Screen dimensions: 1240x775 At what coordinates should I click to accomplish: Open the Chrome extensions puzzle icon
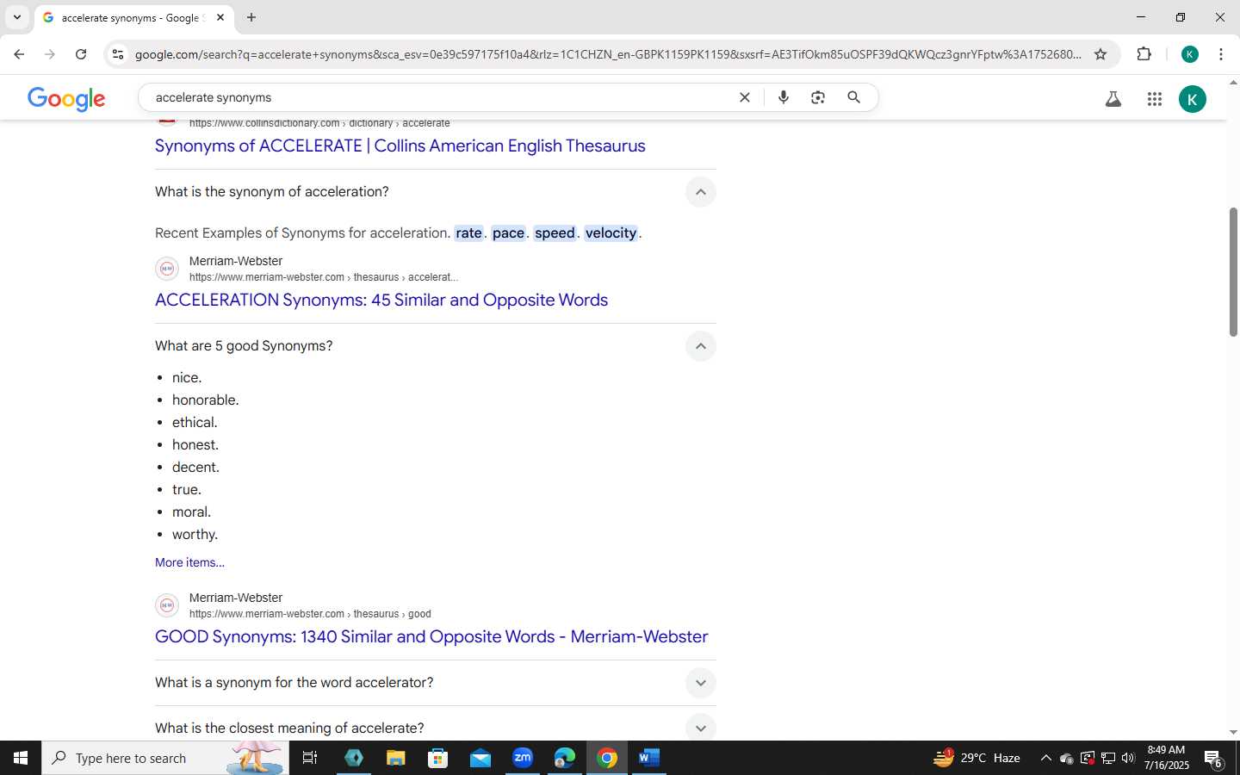coord(1144,54)
